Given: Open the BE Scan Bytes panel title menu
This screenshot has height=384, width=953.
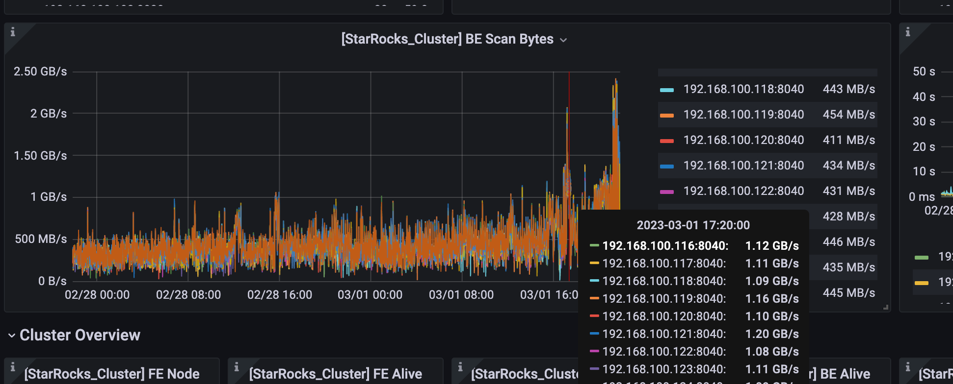Looking at the screenshot, I should pyautogui.click(x=447, y=39).
